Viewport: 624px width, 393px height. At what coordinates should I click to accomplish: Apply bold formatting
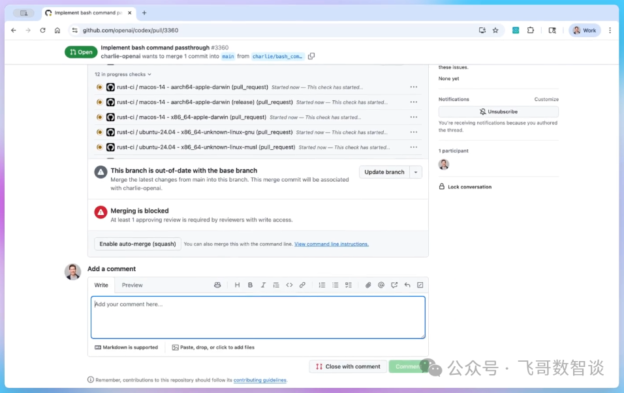pos(250,285)
